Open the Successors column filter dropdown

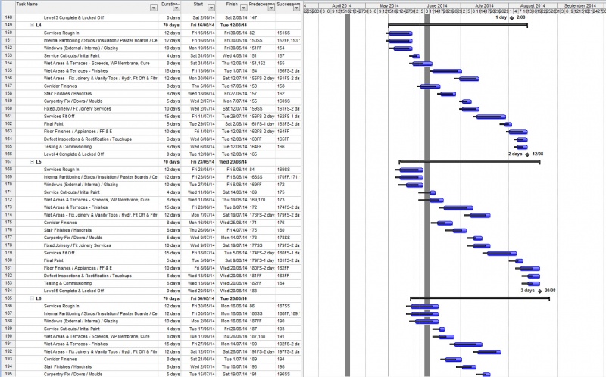click(296, 8)
